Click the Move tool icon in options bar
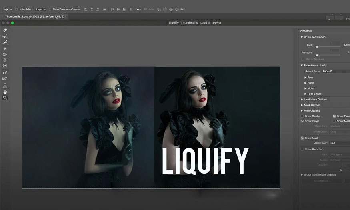This screenshot has height=210, width=350. [6, 9]
